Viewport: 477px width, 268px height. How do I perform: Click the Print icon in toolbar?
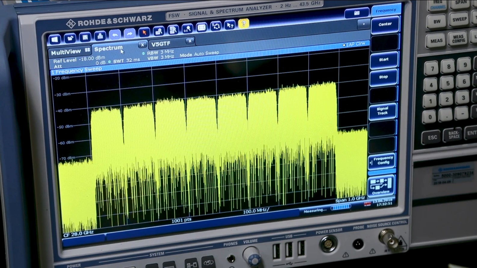coord(100,36)
